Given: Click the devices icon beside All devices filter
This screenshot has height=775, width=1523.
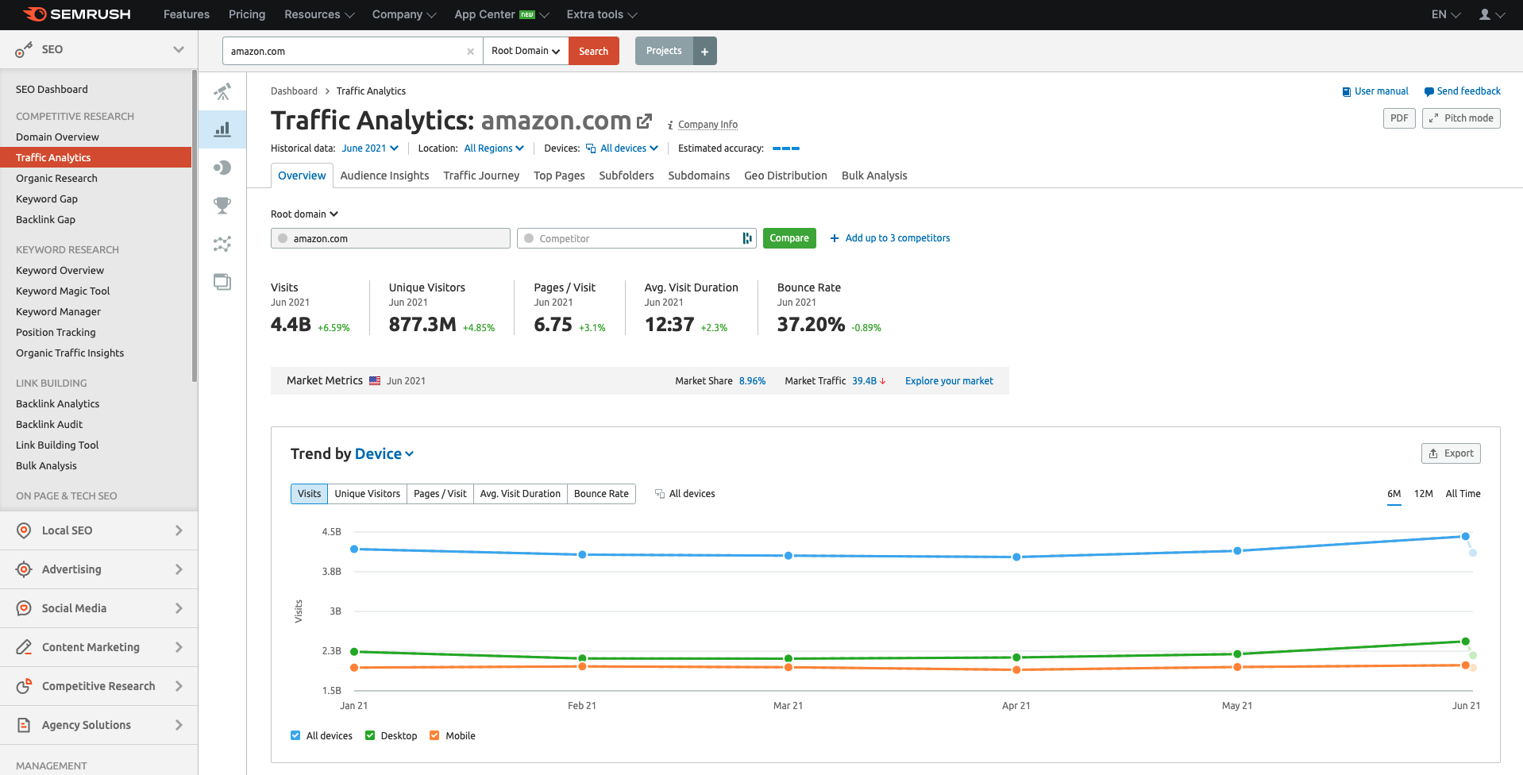Looking at the screenshot, I should tap(591, 148).
